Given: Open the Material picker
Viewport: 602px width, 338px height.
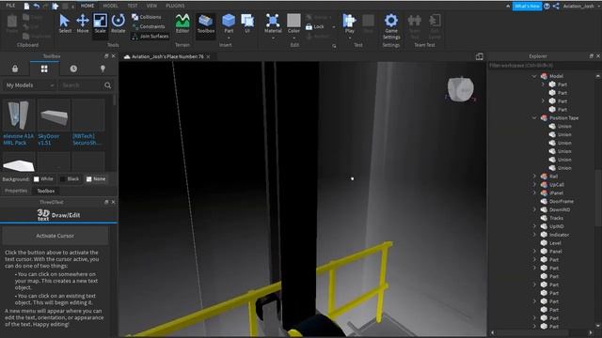Looking at the screenshot, I should click(273, 23).
